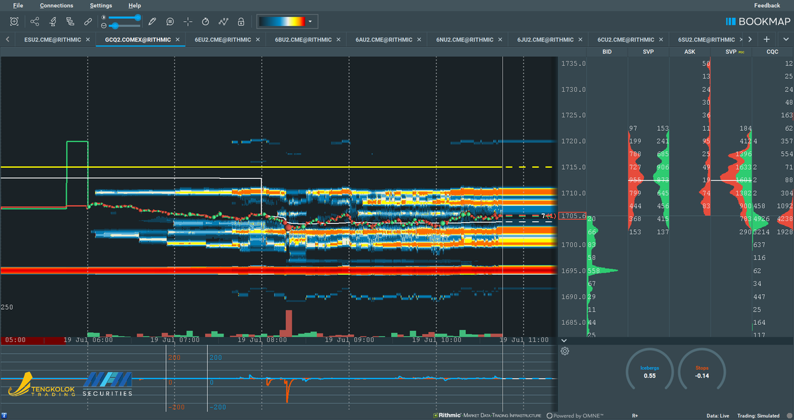Click the R+ status bar label
The width and height of the screenshot is (794, 420).
tap(635, 415)
